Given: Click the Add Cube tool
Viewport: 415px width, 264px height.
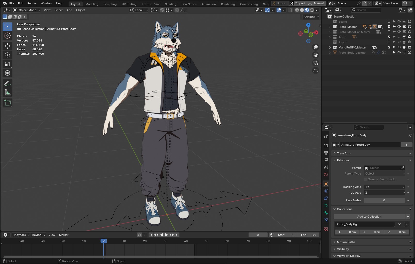Looking at the screenshot, I should pyautogui.click(x=7, y=103).
